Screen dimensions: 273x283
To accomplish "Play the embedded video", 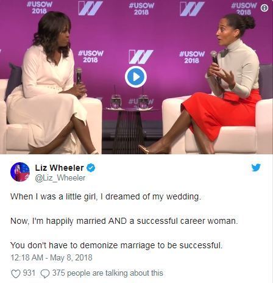I will [x=136, y=77].
